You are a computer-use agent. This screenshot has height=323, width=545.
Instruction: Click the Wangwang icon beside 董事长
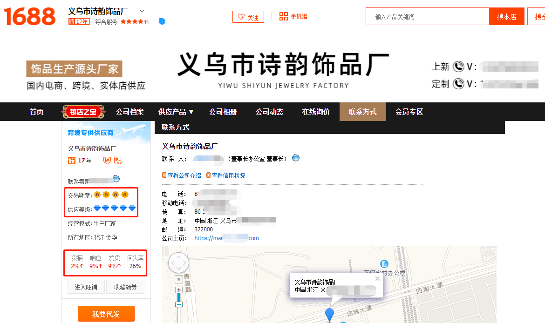[x=296, y=158]
